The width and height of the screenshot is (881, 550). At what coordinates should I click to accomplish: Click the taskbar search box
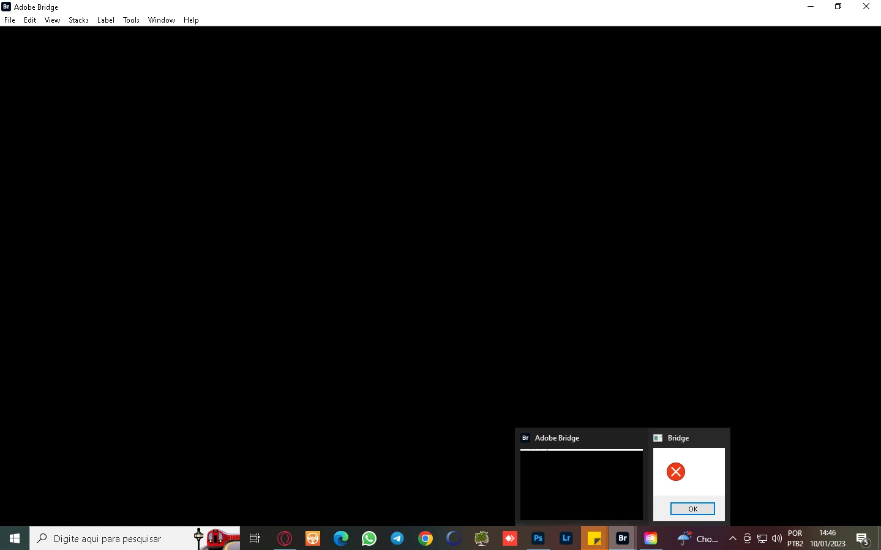[135, 538]
